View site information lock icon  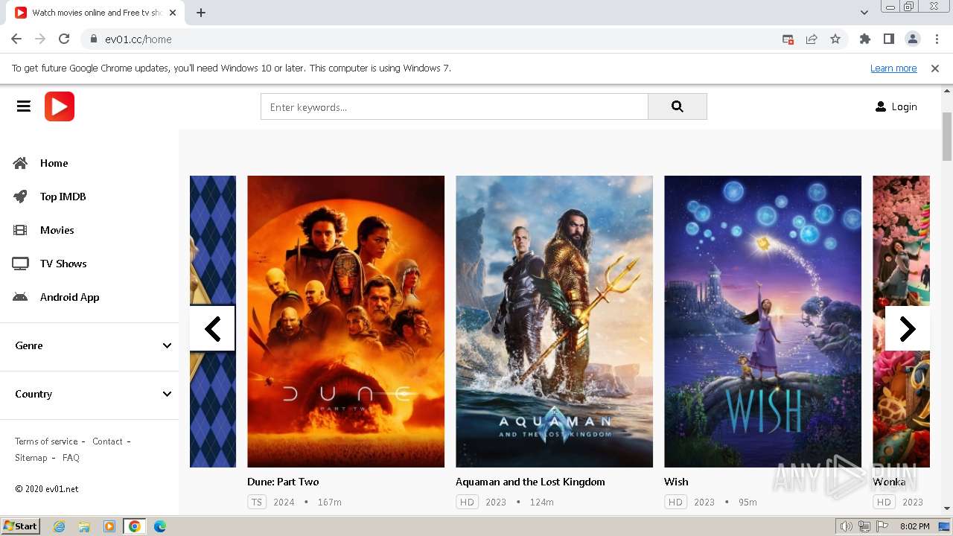94,39
